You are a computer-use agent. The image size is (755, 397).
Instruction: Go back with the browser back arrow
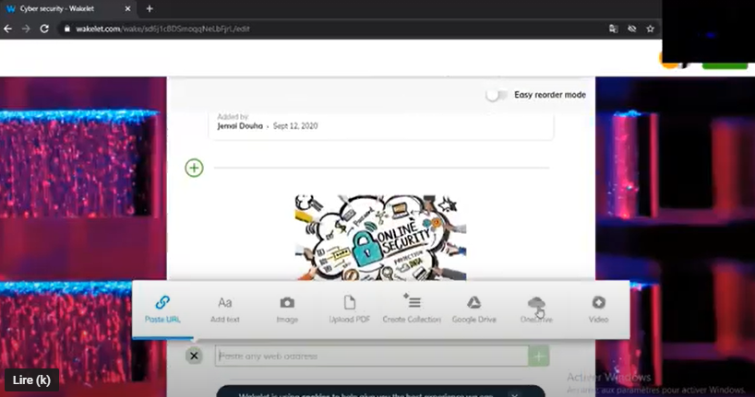click(7, 29)
